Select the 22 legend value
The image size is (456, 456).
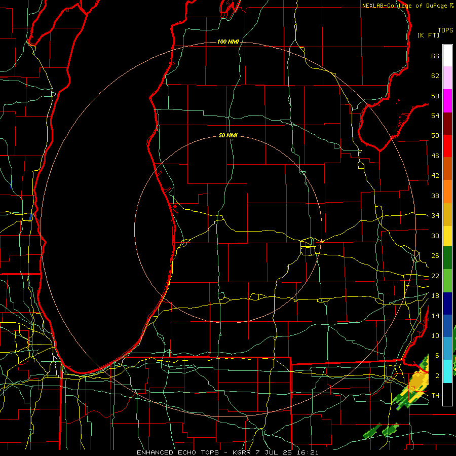(x=435, y=276)
